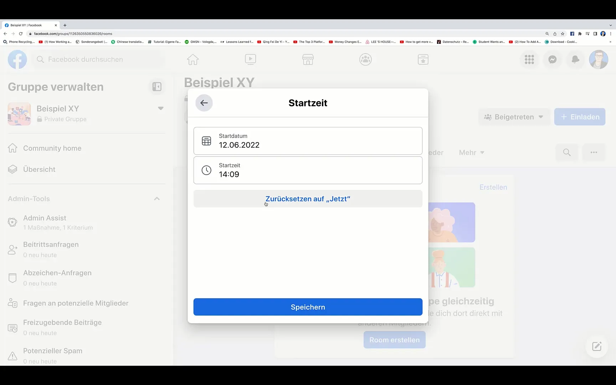
Task: Open the tab search dropdown arrow
Action: click(610, 25)
